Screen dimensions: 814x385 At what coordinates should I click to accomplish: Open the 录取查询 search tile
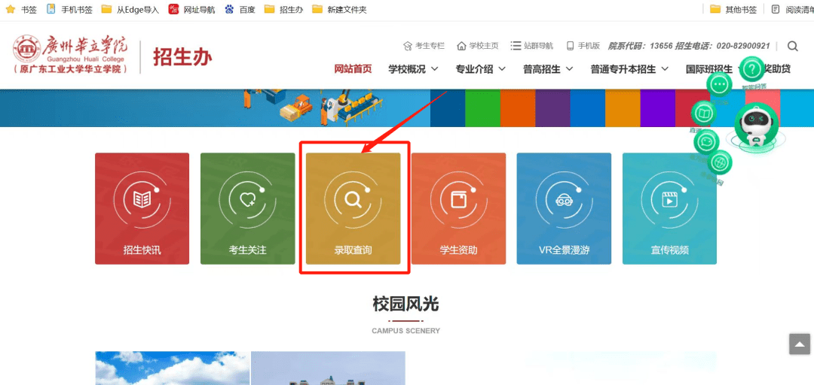click(x=353, y=208)
